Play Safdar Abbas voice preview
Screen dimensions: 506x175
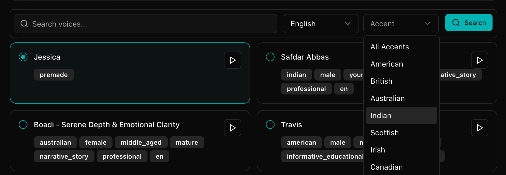pyautogui.click(x=479, y=60)
